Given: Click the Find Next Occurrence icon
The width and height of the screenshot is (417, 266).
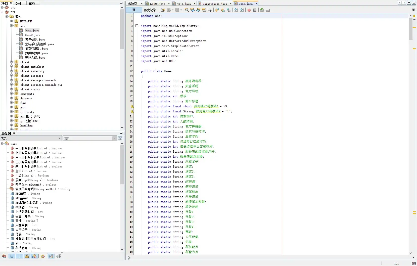Looking at the screenshot, I should (x=198, y=10).
